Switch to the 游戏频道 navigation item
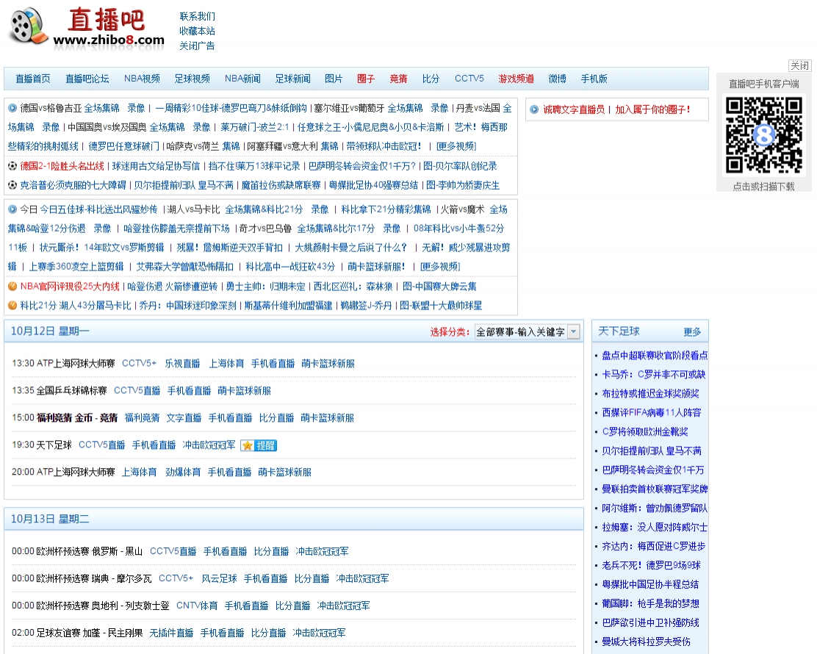817x654 pixels. pos(516,79)
